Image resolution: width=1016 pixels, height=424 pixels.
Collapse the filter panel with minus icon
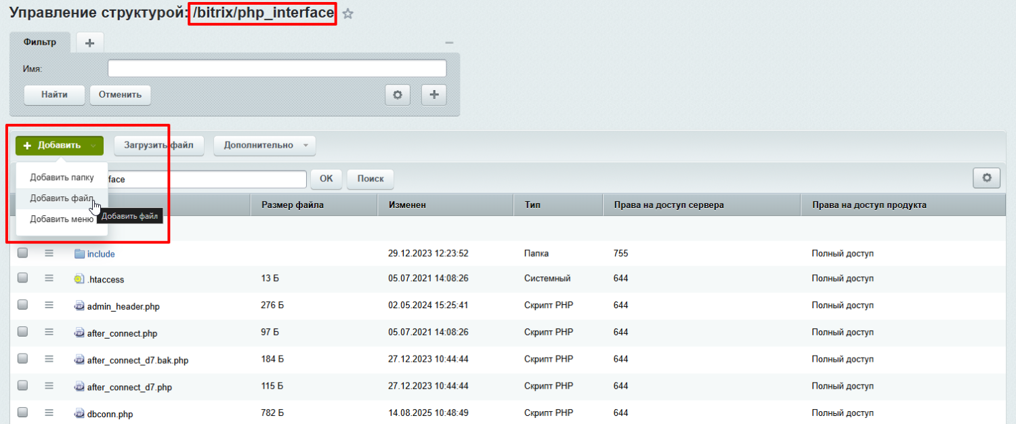point(448,43)
